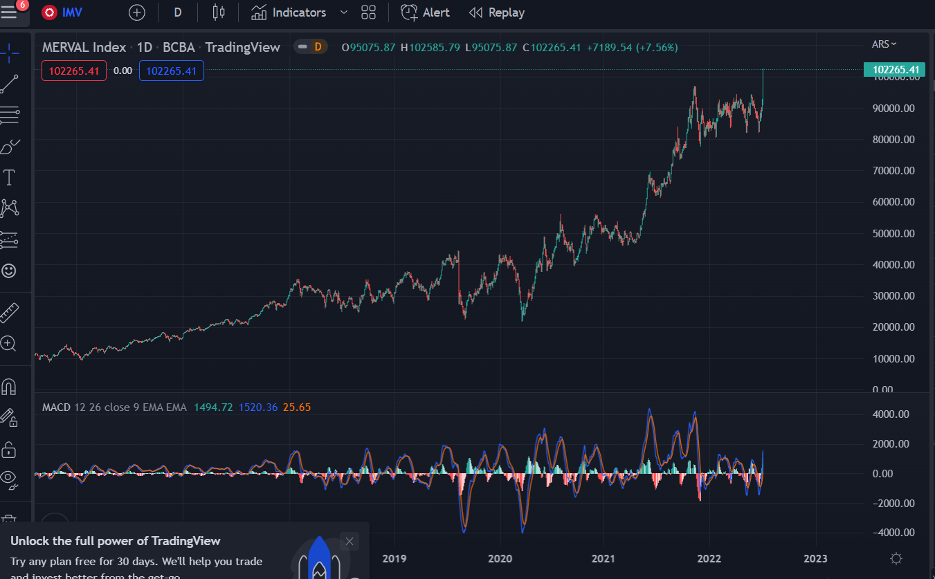Toggle lock all drawing tools
This screenshot has height=579, width=935.
click(x=9, y=450)
